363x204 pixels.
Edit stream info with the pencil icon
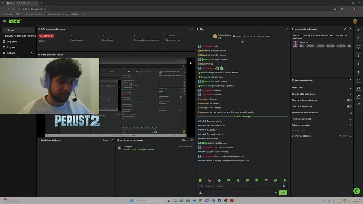click(345, 29)
